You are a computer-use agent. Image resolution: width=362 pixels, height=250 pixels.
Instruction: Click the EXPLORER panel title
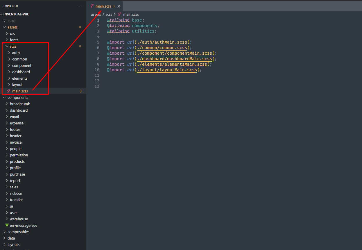click(11, 6)
